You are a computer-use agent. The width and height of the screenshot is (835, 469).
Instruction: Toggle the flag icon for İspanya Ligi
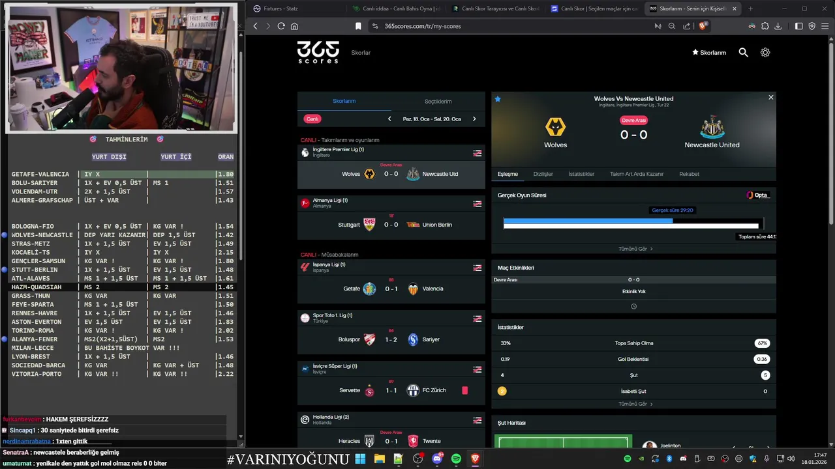478,268
